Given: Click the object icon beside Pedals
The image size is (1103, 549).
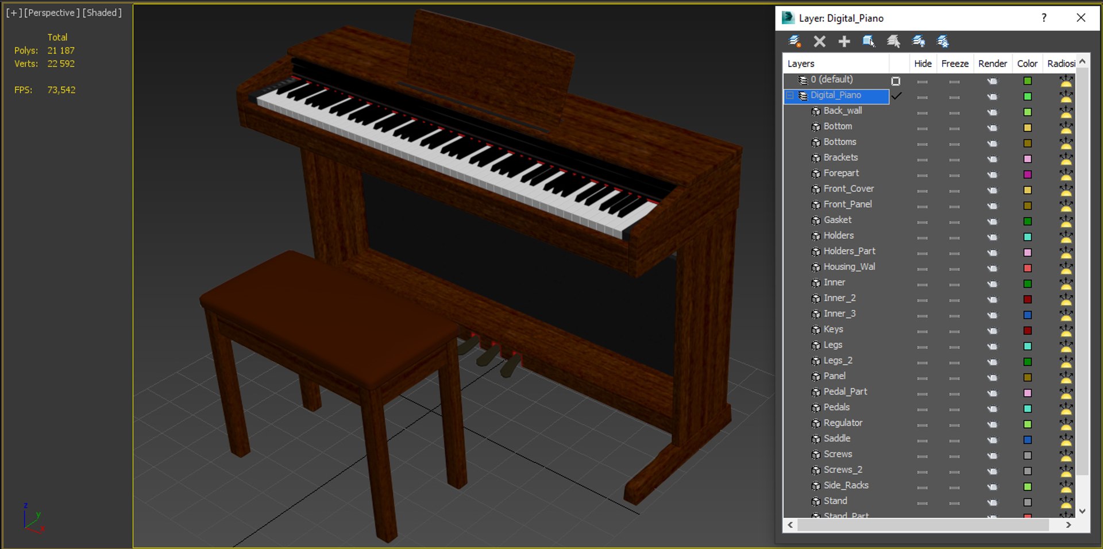Looking at the screenshot, I should (x=816, y=408).
